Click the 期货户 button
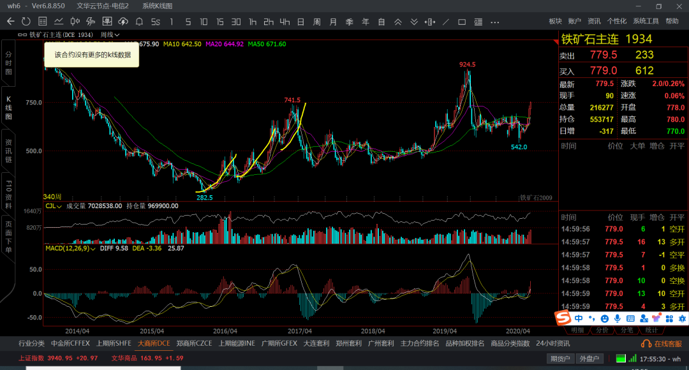The width and height of the screenshot is (689, 370). [x=561, y=359]
